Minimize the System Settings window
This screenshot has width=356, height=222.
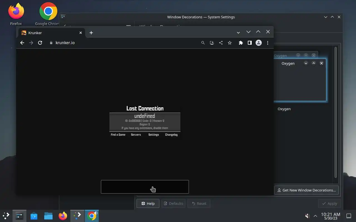pyautogui.click(x=326, y=17)
